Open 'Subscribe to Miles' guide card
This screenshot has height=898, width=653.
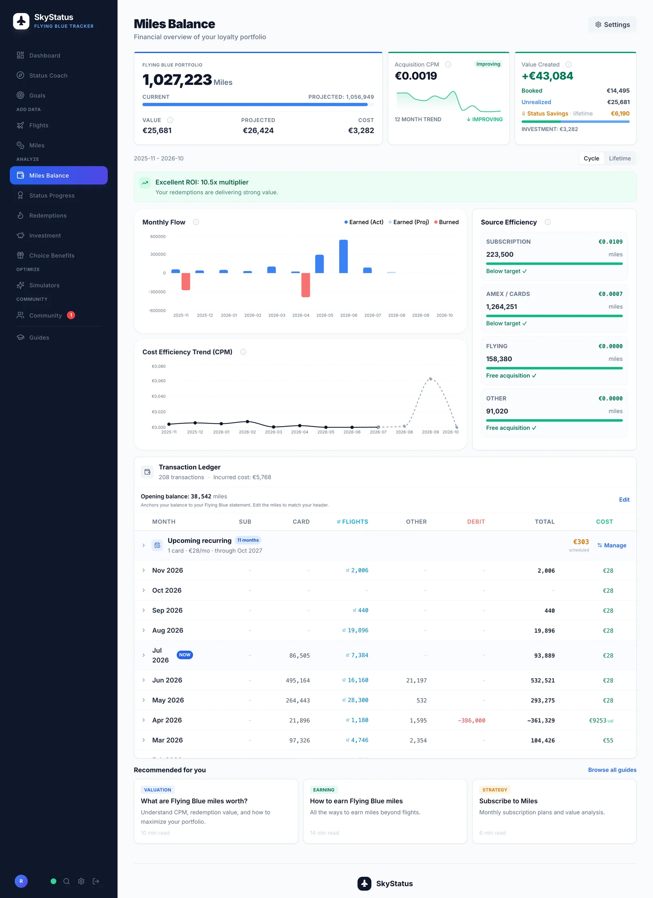[x=554, y=811]
